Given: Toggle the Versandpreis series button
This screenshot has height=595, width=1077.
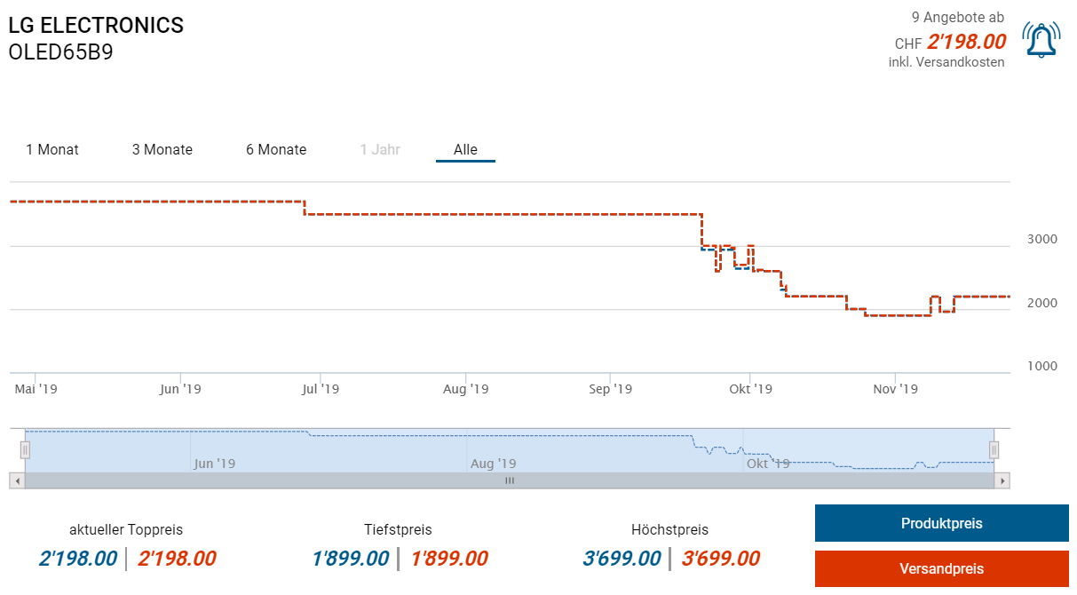Looking at the screenshot, I should (941, 568).
